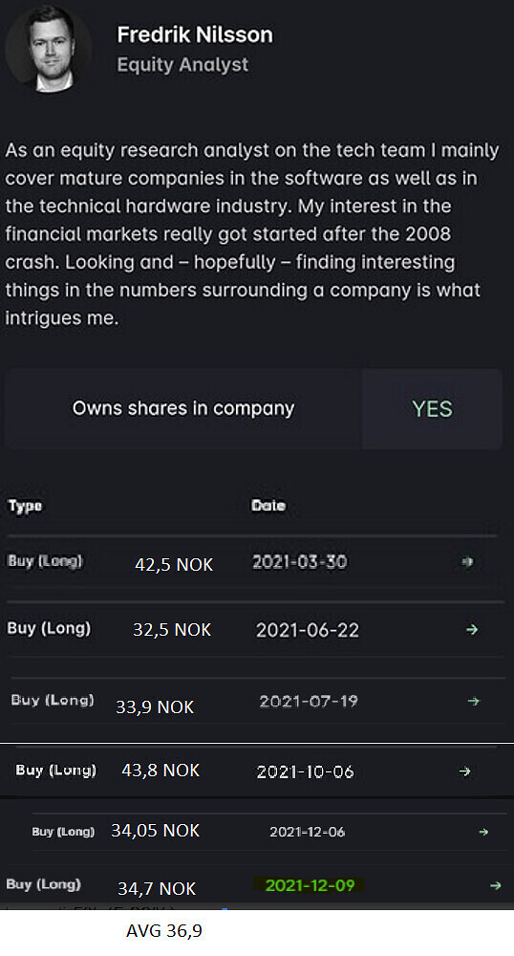Screen dimensions: 514x956
Task: Open arrow for the 2021-03-30 trade
Action: pyautogui.click(x=468, y=561)
